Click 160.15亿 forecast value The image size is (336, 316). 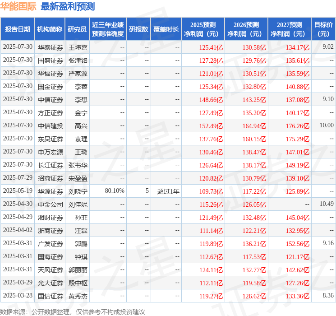(x=254, y=139)
